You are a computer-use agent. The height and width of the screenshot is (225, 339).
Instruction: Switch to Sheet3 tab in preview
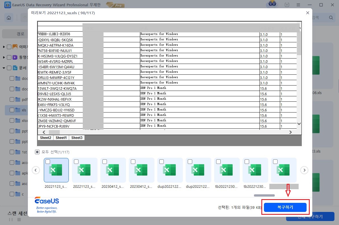coord(77,137)
